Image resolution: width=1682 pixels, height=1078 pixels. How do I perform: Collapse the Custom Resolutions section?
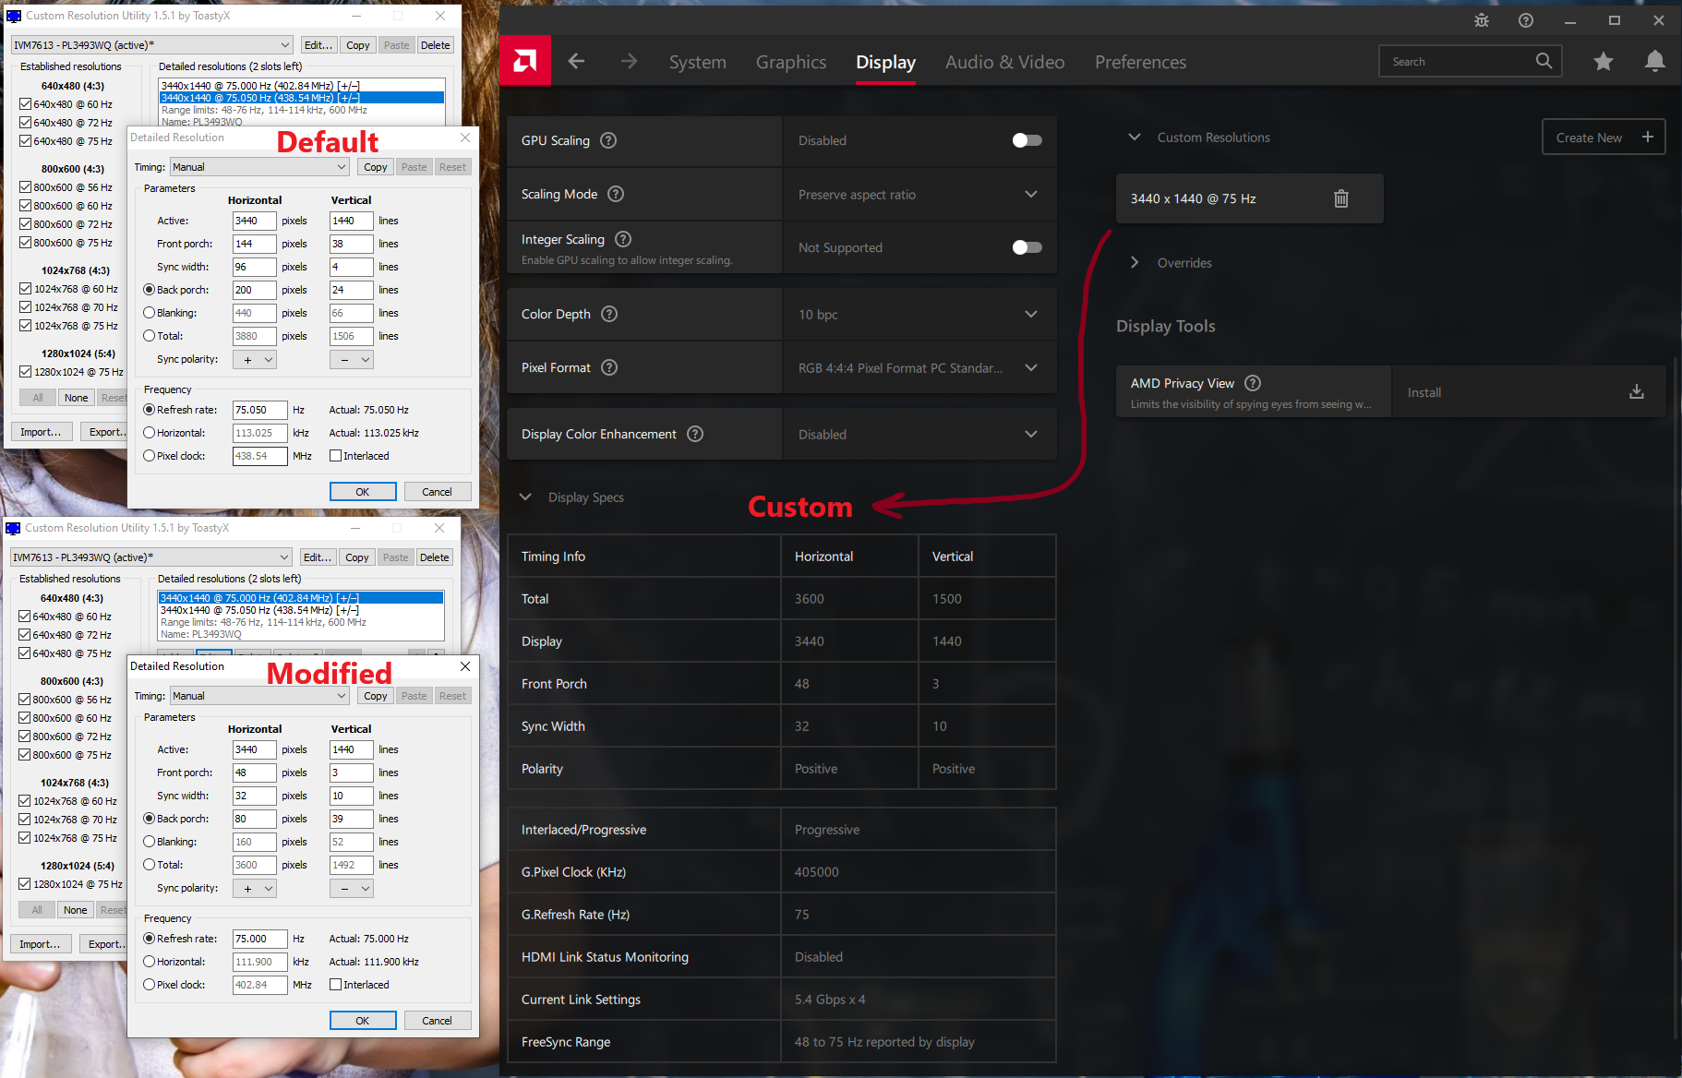pyautogui.click(x=1135, y=137)
